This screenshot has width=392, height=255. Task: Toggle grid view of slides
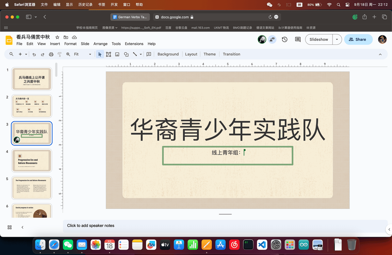(x=9, y=227)
